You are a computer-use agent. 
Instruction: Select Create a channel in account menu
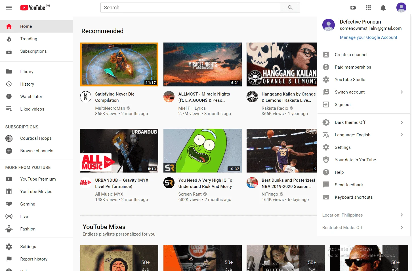pos(364,55)
